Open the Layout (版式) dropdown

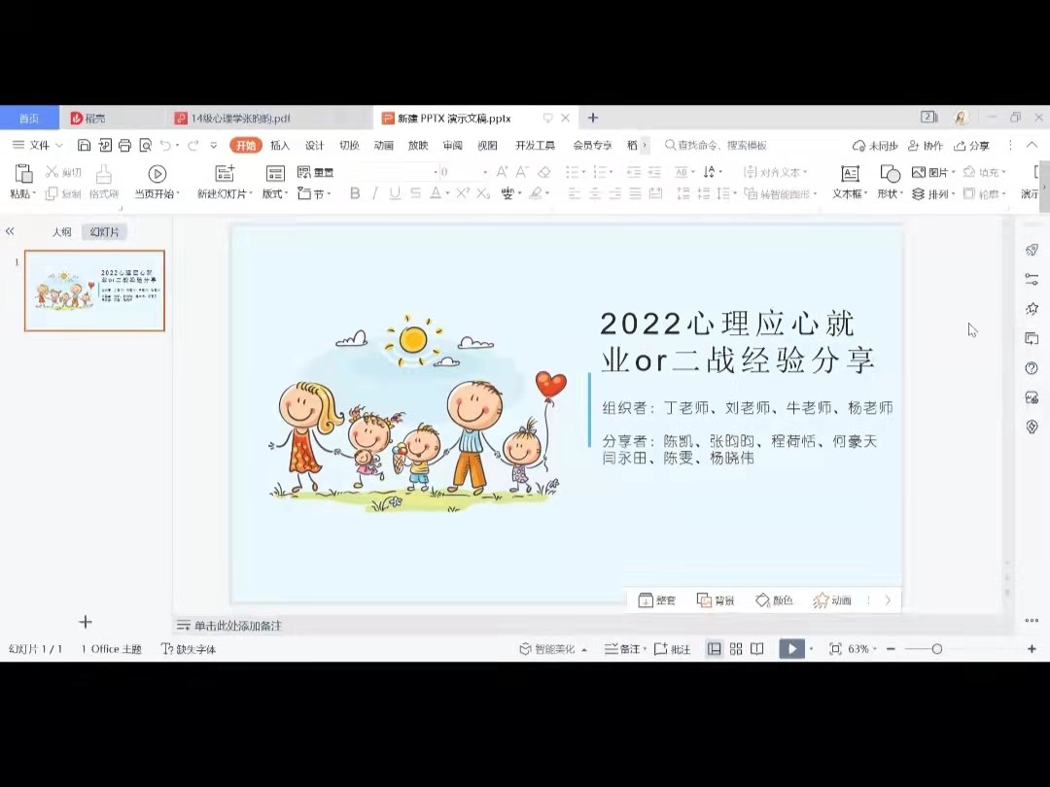(x=275, y=193)
